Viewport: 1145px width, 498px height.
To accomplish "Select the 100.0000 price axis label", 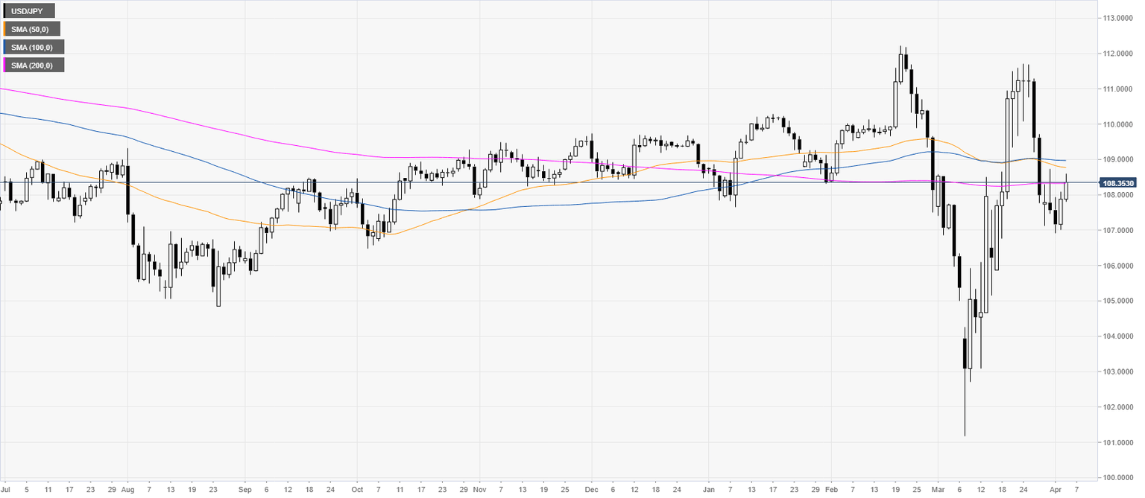I will point(1120,477).
